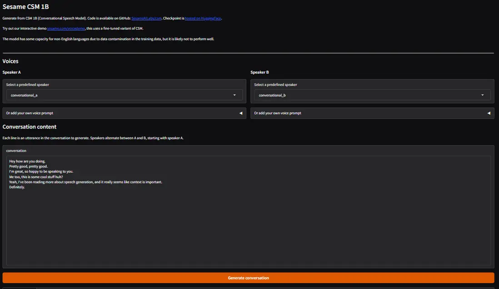The image size is (499, 289).
Task: Click the line 'Pretty good, pretty good.'
Action: tap(28, 167)
